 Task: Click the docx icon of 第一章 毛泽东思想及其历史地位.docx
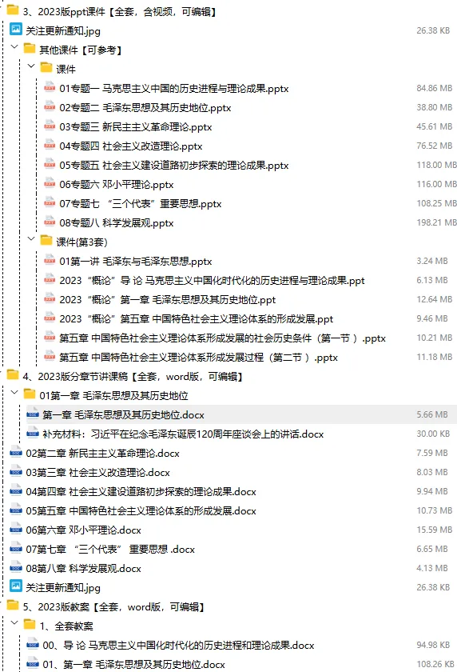(33, 414)
